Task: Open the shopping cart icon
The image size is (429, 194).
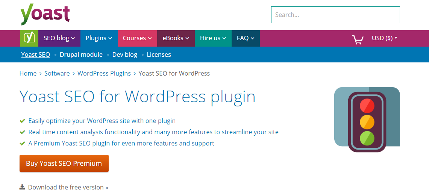Action: (358, 39)
